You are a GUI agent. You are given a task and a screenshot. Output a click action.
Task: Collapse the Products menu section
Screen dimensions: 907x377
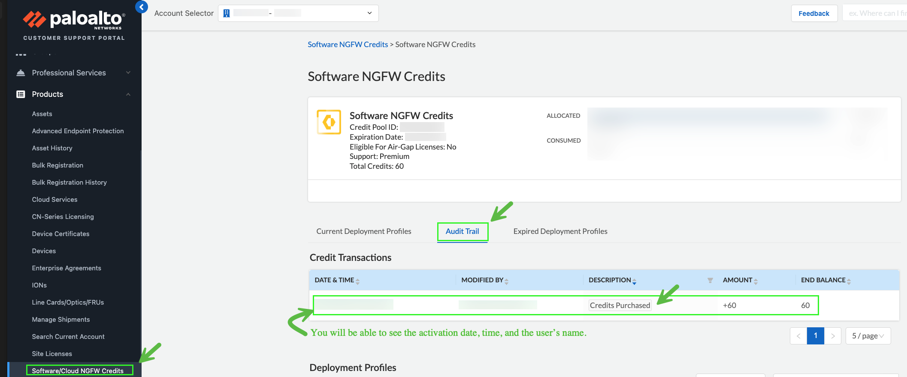coord(128,94)
